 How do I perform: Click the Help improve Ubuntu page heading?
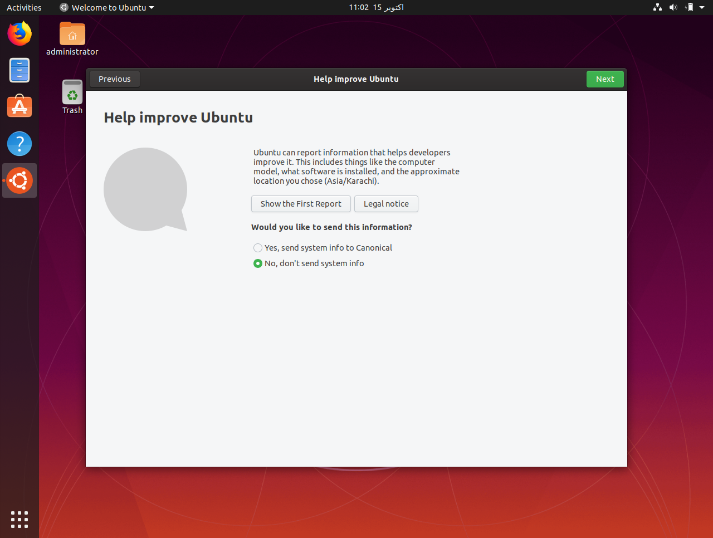click(x=178, y=118)
